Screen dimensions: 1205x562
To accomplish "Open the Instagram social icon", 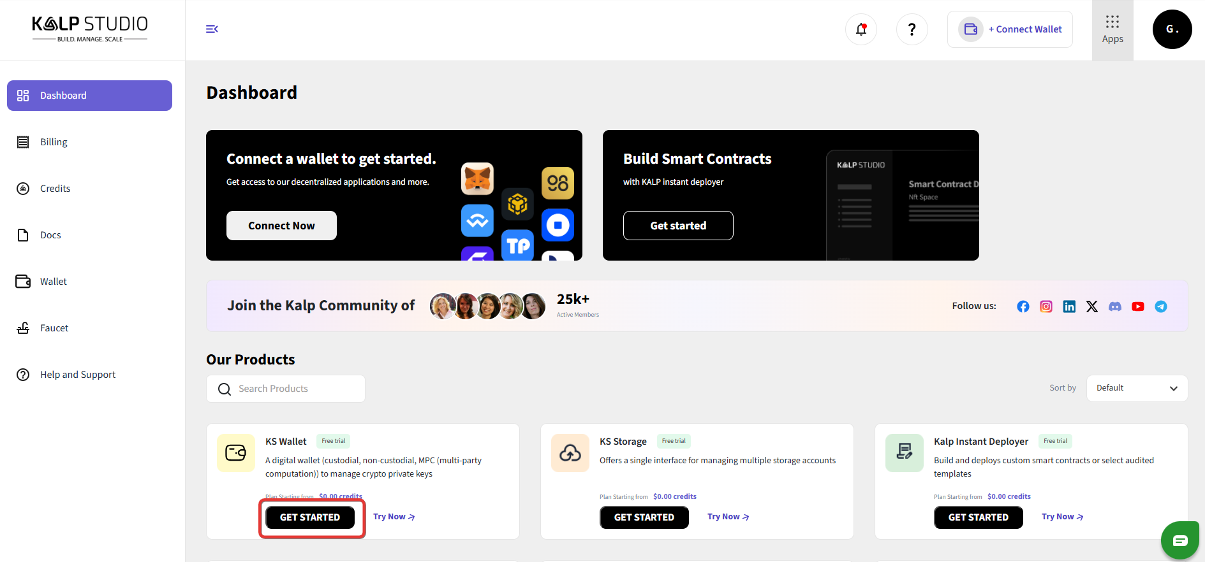I will [1046, 306].
